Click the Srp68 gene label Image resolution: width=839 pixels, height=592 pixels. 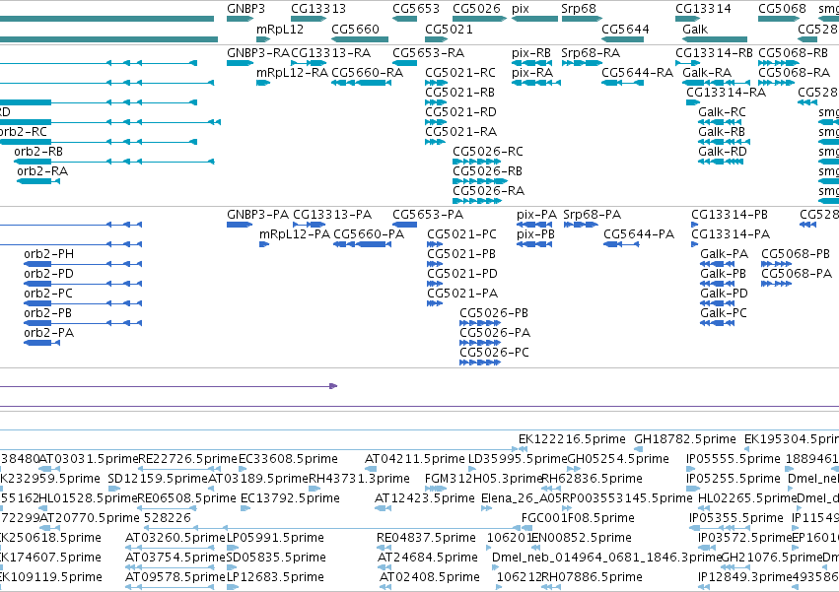point(579,9)
